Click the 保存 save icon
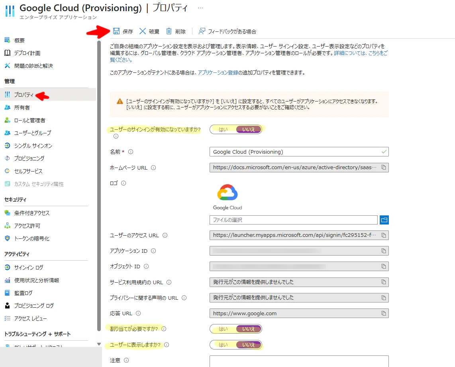Screen dimensions: 455x367 pos(116,31)
